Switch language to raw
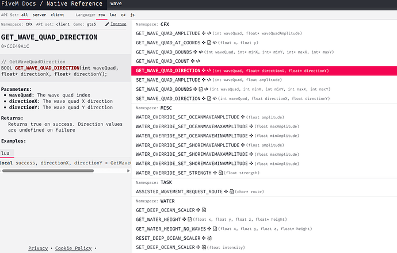This screenshot has width=397, height=253. coord(102,15)
